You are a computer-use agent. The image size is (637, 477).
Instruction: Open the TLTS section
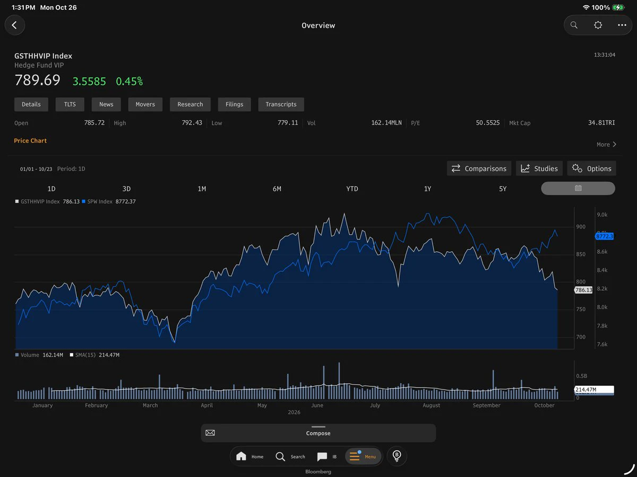pyautogui.click(x=70, y=104)
